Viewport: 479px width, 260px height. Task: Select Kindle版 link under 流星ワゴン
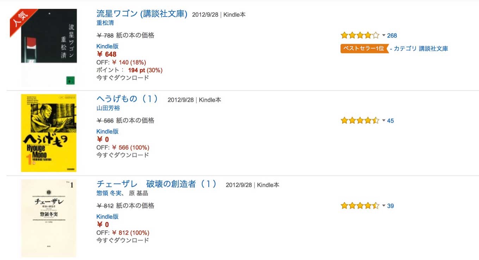coord(107,46)
